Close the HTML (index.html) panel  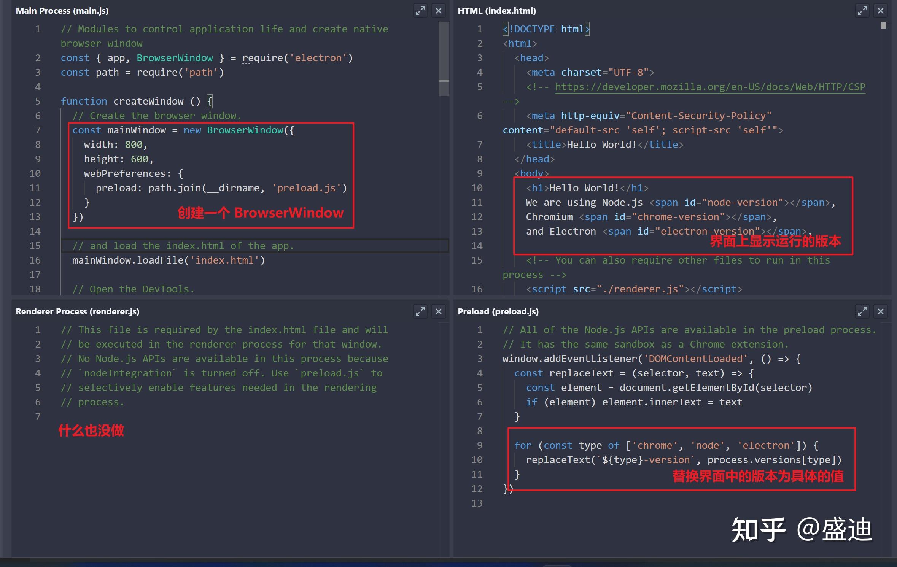(x=880, y=11)
